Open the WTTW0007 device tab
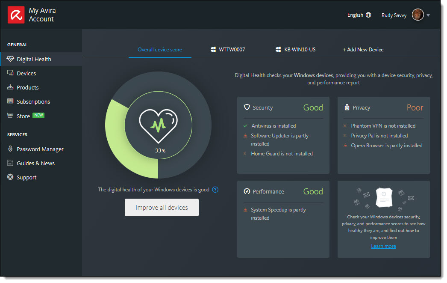This screenshot has width=447, height=283. [227, 50]
